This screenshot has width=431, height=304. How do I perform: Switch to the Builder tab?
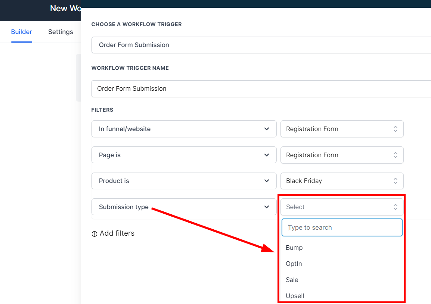pos(21,32)
